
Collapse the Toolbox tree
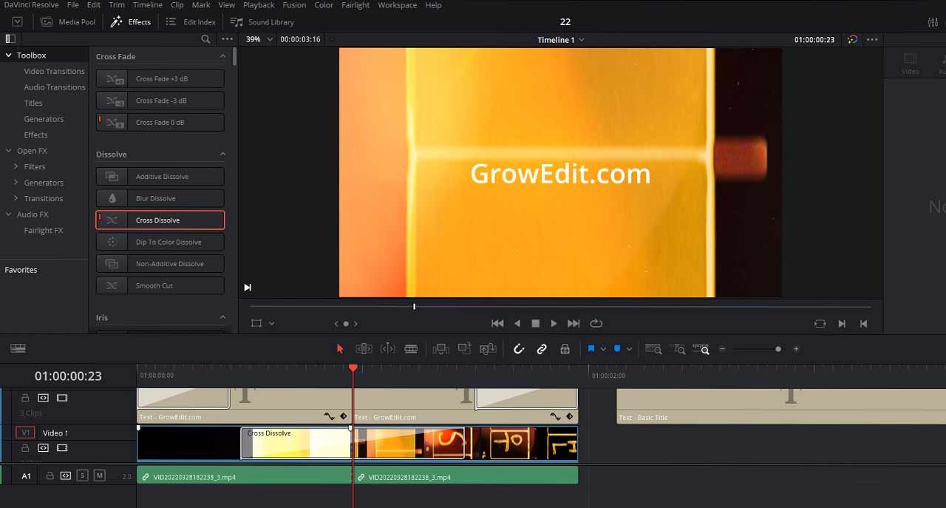[x=9, y=55]
